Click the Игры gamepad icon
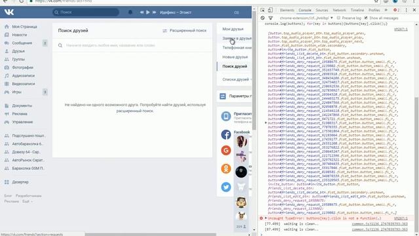This screenshot has height=236, width=419. click(7, 92)
